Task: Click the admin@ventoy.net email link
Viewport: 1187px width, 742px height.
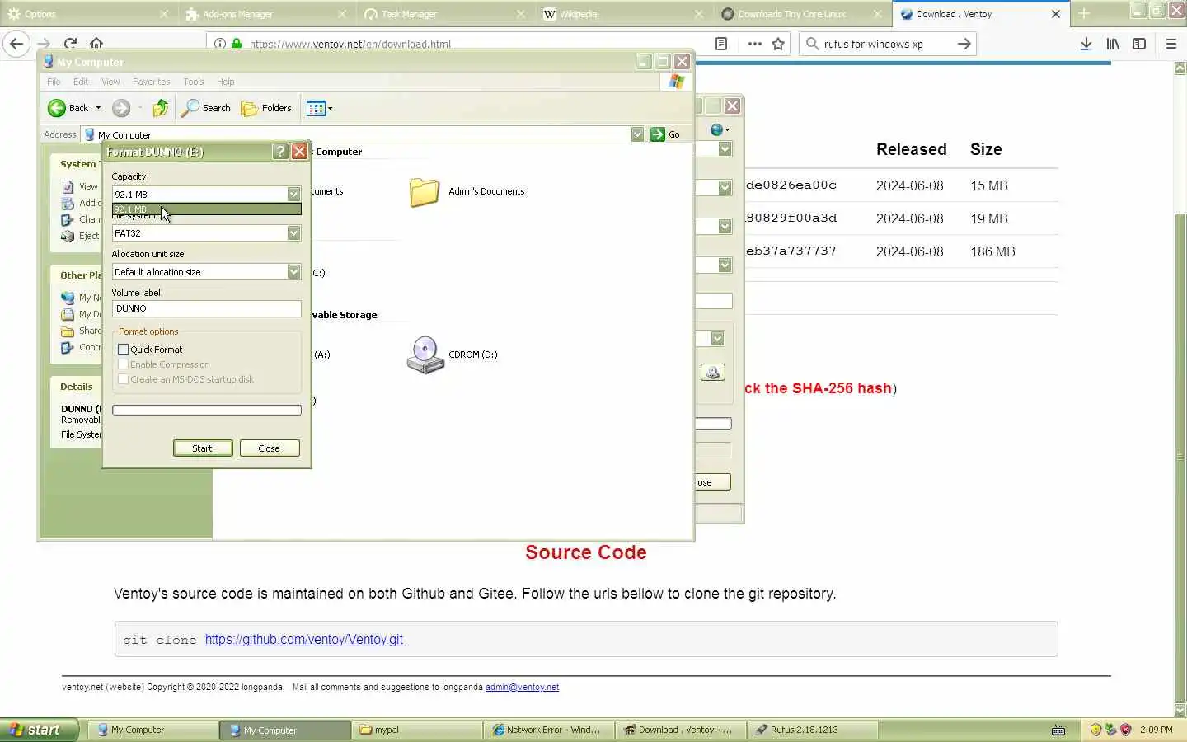Action: [522, 687]
